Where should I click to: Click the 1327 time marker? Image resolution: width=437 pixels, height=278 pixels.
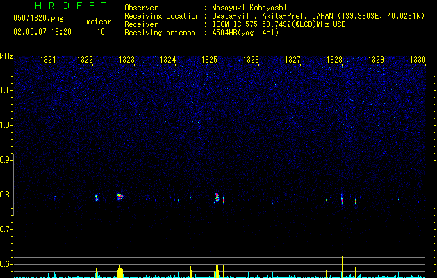click(x=292, y=60)
